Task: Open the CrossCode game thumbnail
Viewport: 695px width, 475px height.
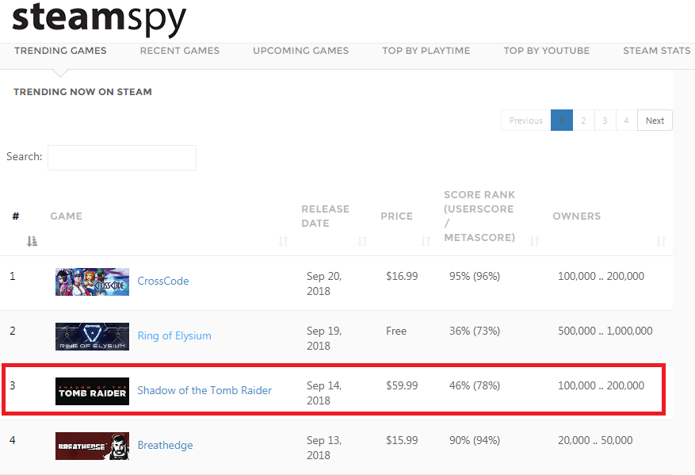Action: (92, 282)
